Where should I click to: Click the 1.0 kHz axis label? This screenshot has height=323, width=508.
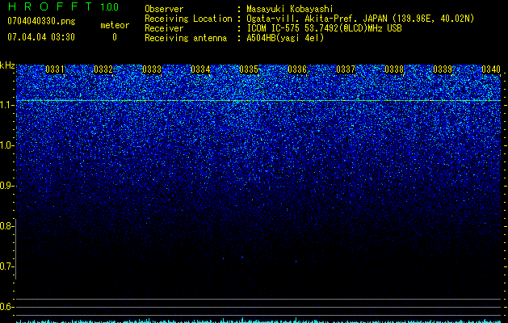(6, 145)
